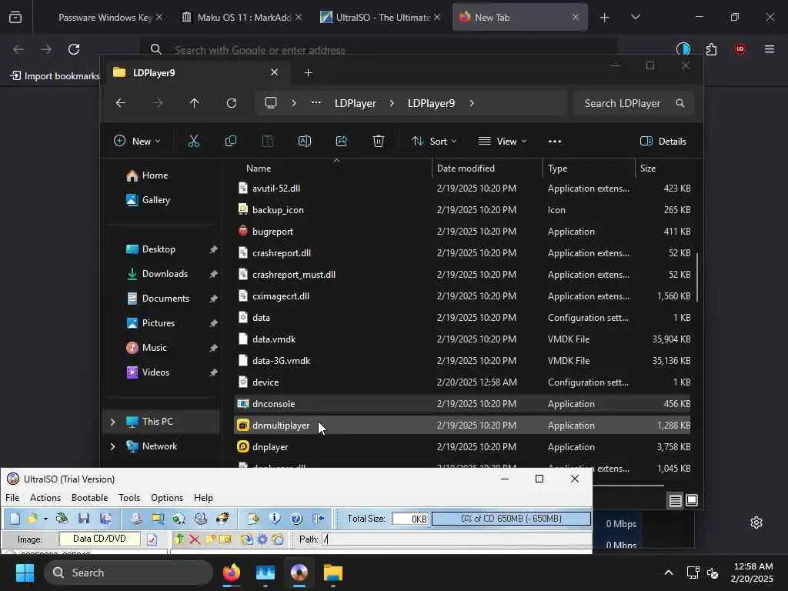The height and width of the screenshot is (591, 788).
Task: Select the bugreport application file
Action: pos(462,231)
